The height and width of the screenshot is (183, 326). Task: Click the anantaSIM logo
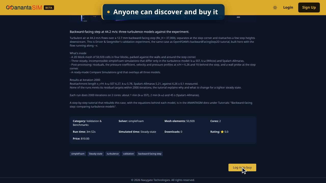coord(24,7)
